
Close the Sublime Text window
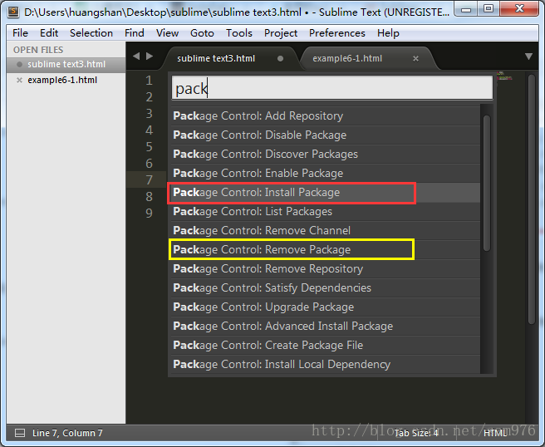(x=519, y=9)
